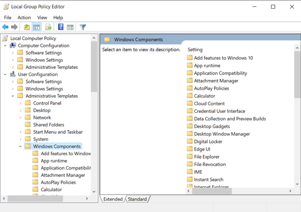Click tree pane scroll down arrow
This screenshot has height=212, width=301.
click(x=94, y=192)
